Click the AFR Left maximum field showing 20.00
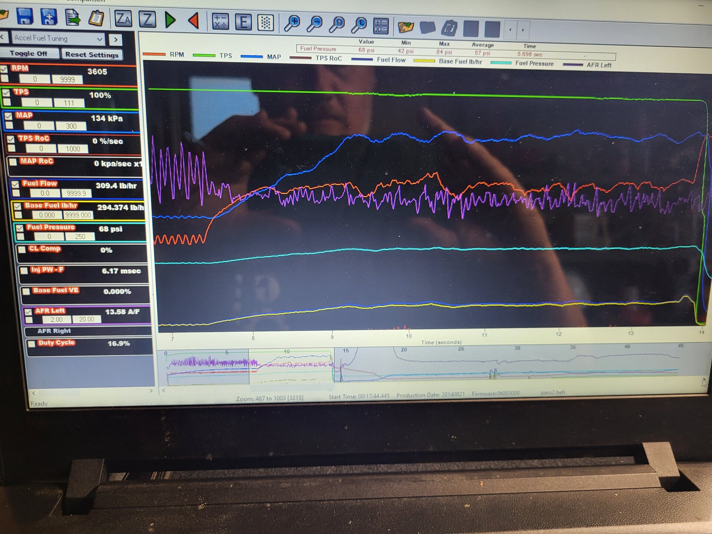 coord(86,319)
